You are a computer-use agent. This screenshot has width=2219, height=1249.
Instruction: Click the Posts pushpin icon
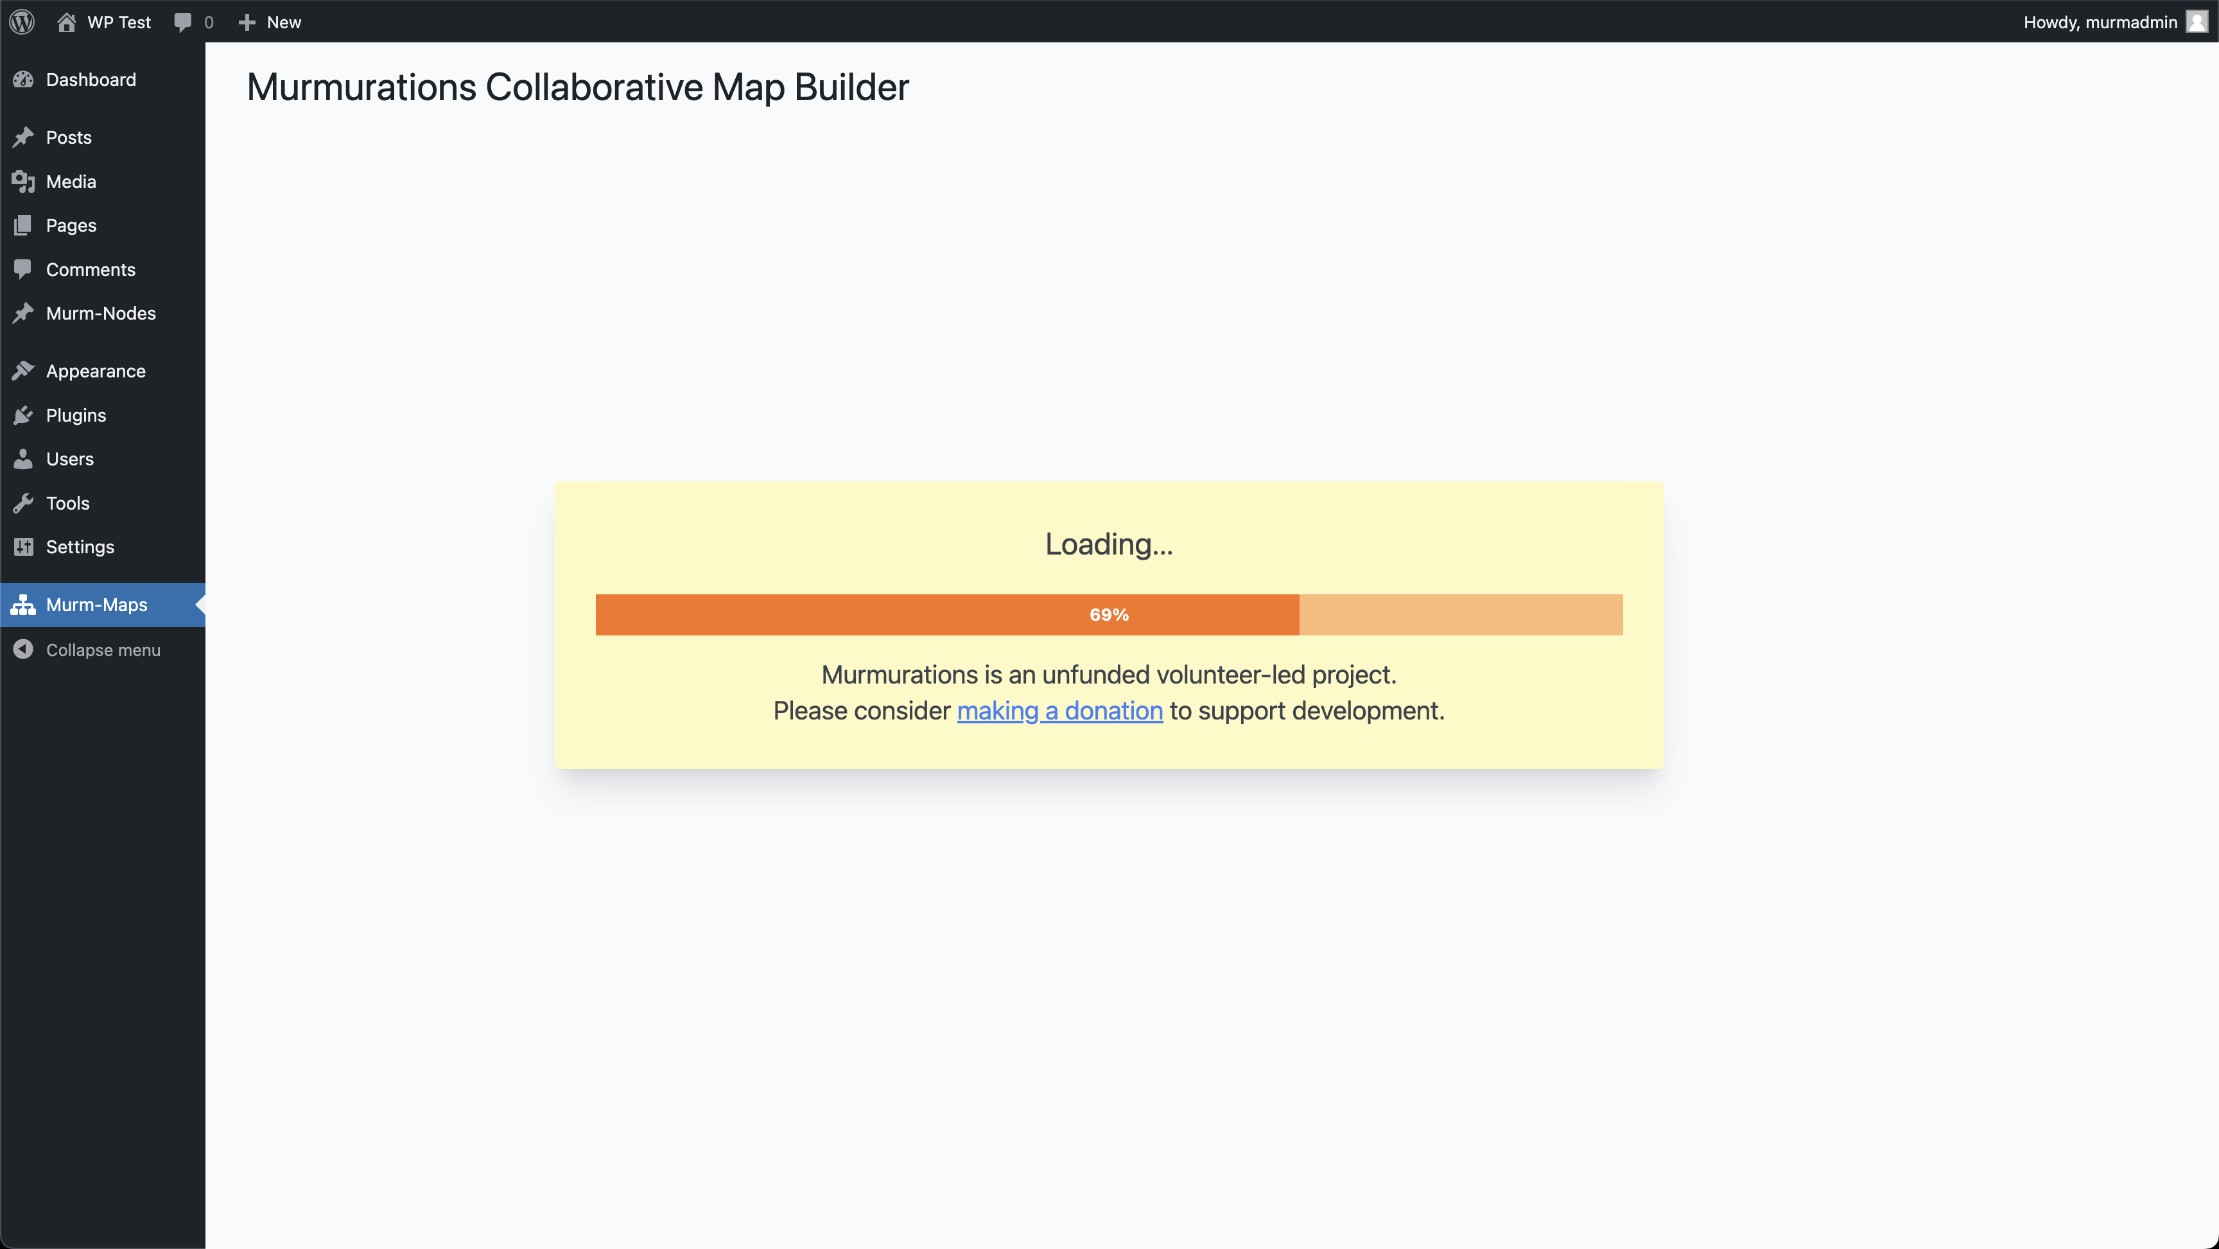[x=23, y=137]
